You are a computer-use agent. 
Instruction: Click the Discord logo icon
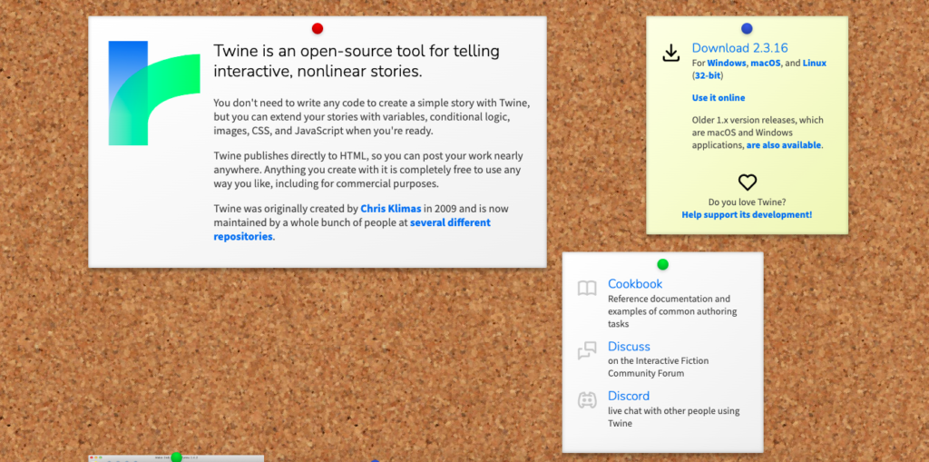click(587, 400)
